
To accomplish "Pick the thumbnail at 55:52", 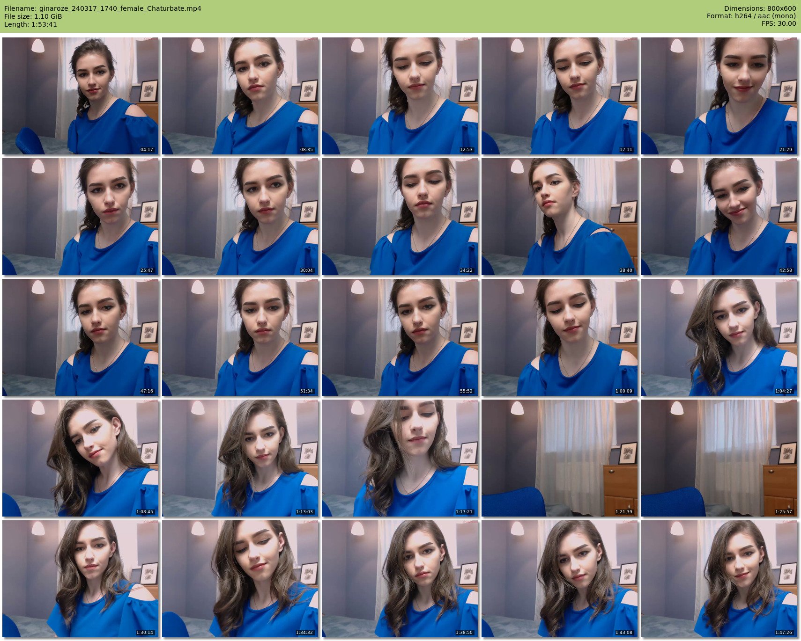I will click(x=400, y=337).
